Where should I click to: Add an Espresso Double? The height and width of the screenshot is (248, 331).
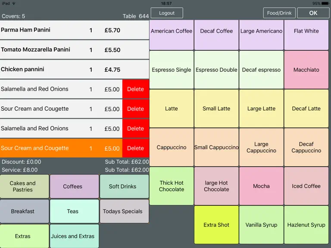tap(216, 70)
